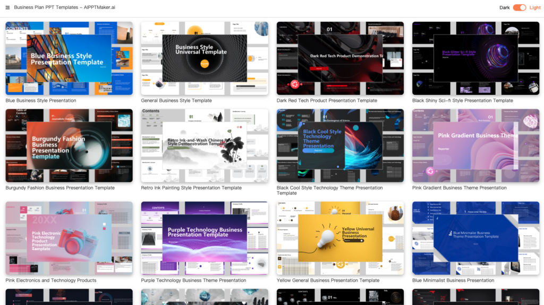Select the Purple Technology Business template thumbnail
544x305 pixels.
(205, 238)
